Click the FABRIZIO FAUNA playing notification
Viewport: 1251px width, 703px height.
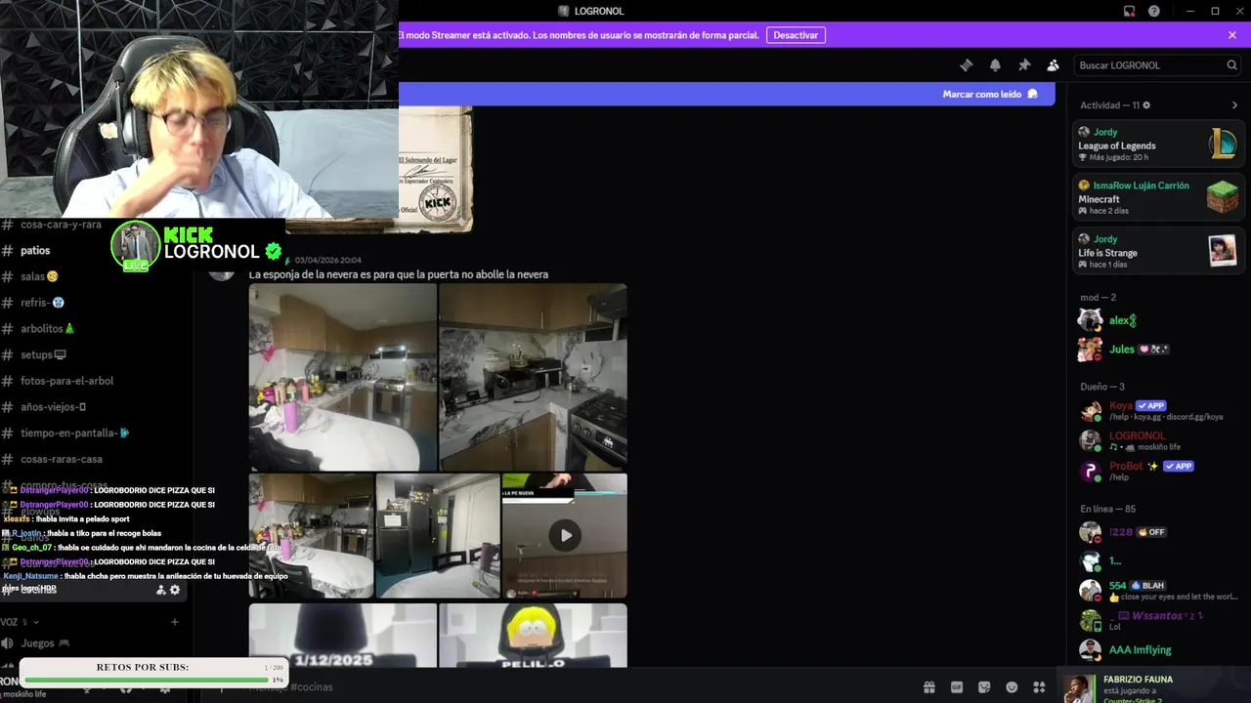[1153, 687]
